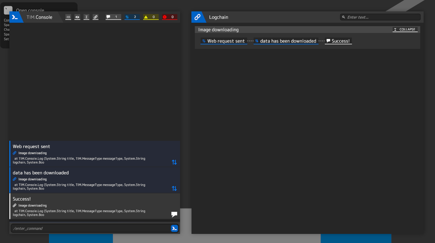The image size is (435, 243).
Task: Select the 'Success!' node in logchain
Action: [338, 41]
